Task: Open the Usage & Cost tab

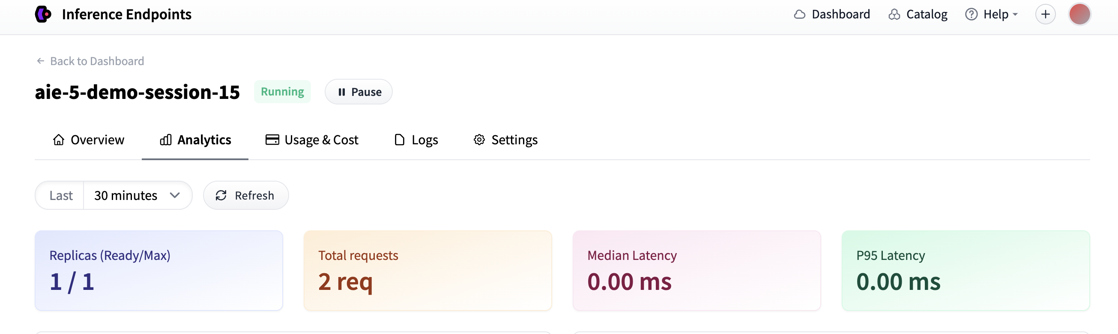Action: 311,140
